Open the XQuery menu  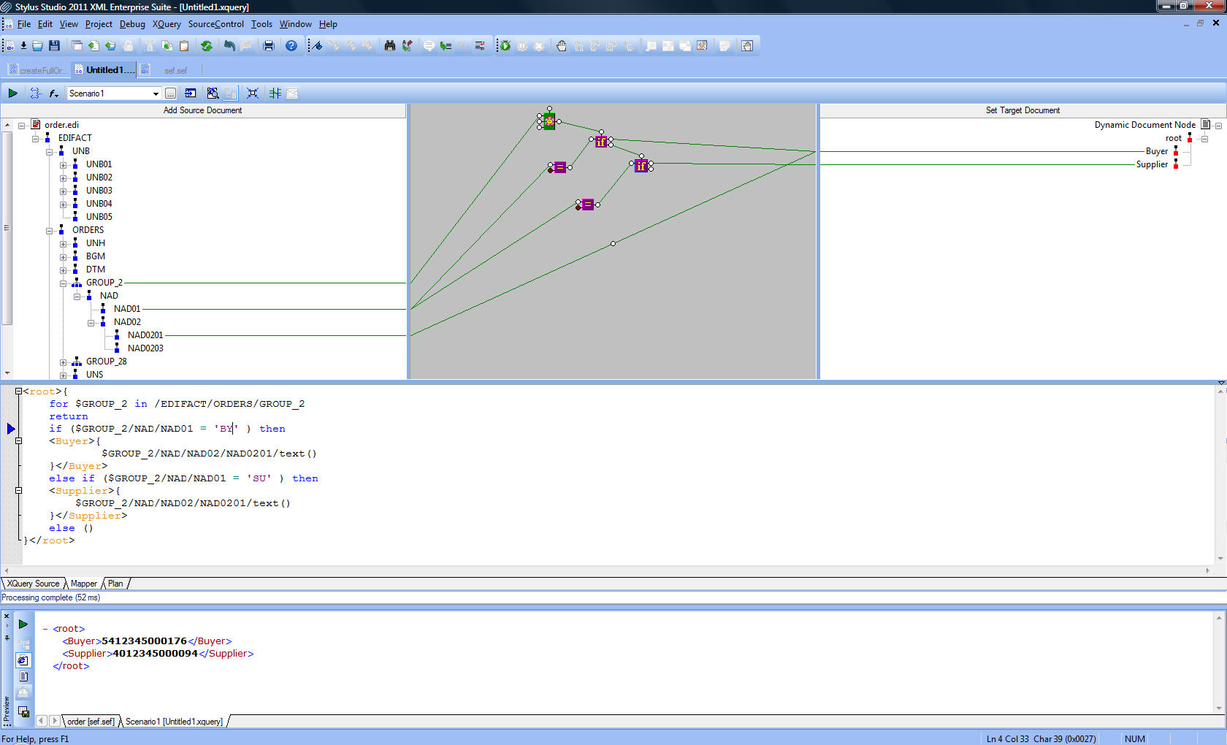[x=167, y=24]
